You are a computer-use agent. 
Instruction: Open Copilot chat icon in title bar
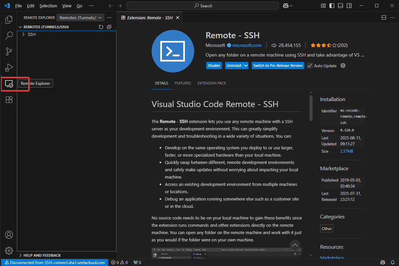pos(285,6)
